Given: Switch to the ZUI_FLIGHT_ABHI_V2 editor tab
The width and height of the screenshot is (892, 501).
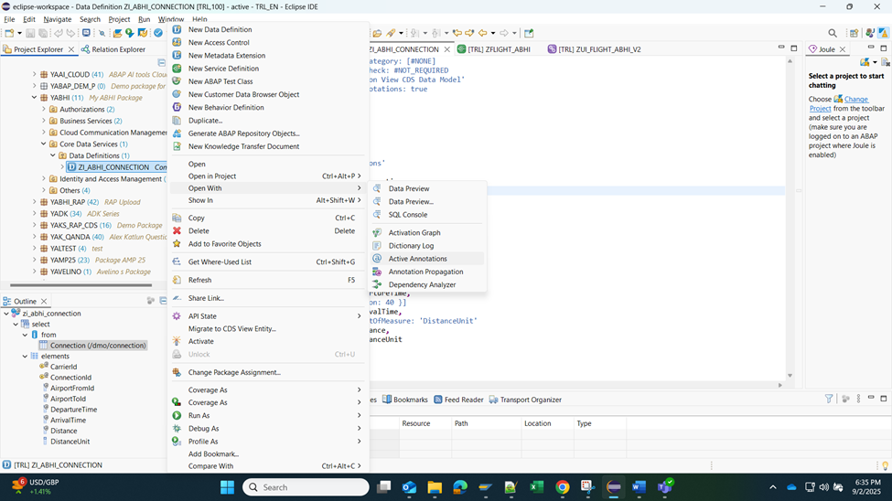Looking at the screenshot, I should click(x=599, y=49).
